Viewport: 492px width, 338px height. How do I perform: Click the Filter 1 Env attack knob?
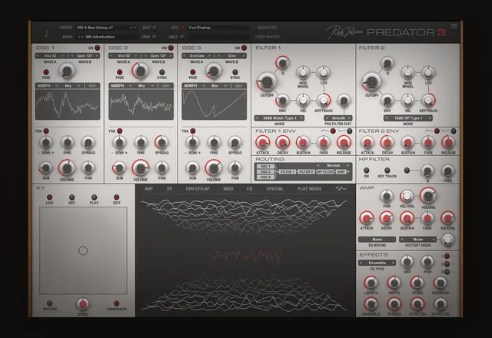coord(263,143)
